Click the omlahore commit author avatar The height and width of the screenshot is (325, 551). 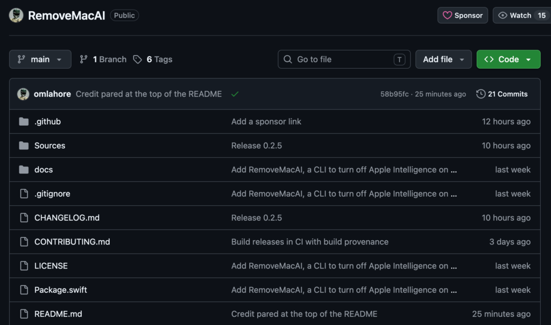(23, 94)
